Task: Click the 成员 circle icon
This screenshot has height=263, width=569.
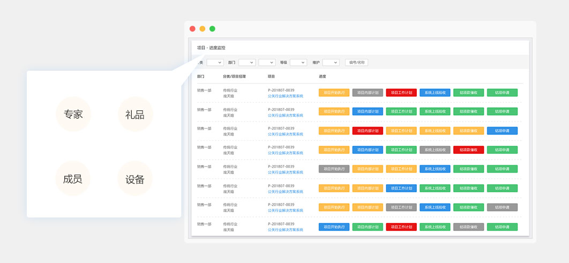Action: [x=73, y=179]
